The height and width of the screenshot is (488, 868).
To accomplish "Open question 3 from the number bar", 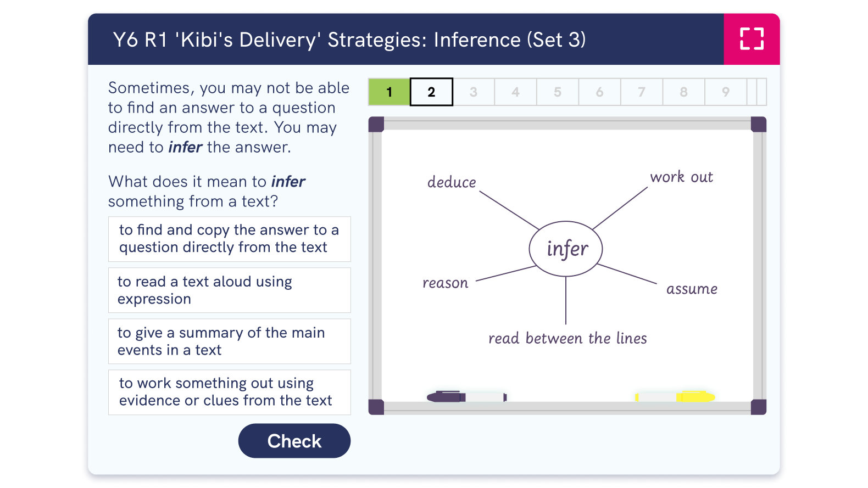I will pyautogui.click(x=473, y=92).
